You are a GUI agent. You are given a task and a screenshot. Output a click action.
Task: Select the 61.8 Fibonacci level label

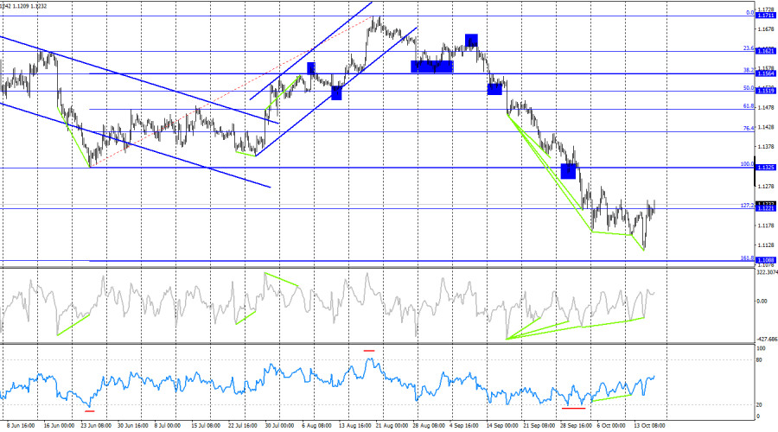pyautogui.click(x=749, y=106)
